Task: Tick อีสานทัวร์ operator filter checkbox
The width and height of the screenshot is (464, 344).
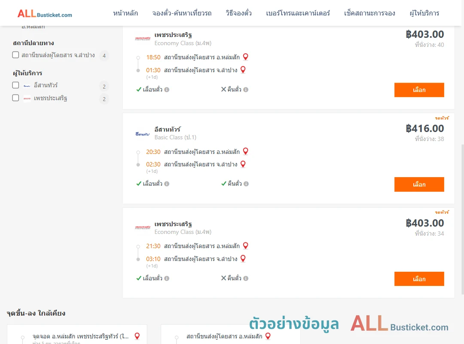Action: [16, 85]
